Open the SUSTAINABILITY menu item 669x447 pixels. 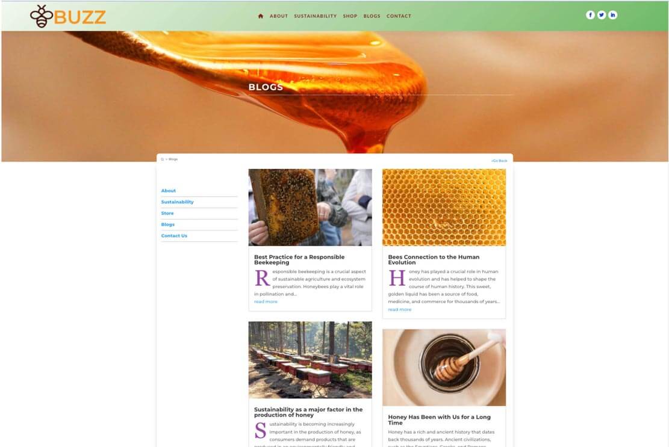coord(316,16)
